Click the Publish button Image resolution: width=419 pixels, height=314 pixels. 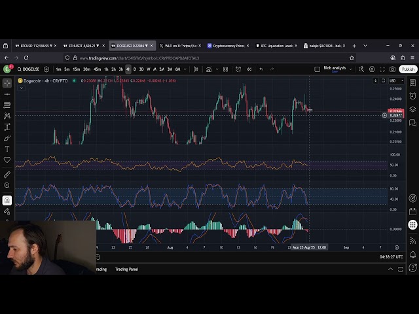coord(408,69)
